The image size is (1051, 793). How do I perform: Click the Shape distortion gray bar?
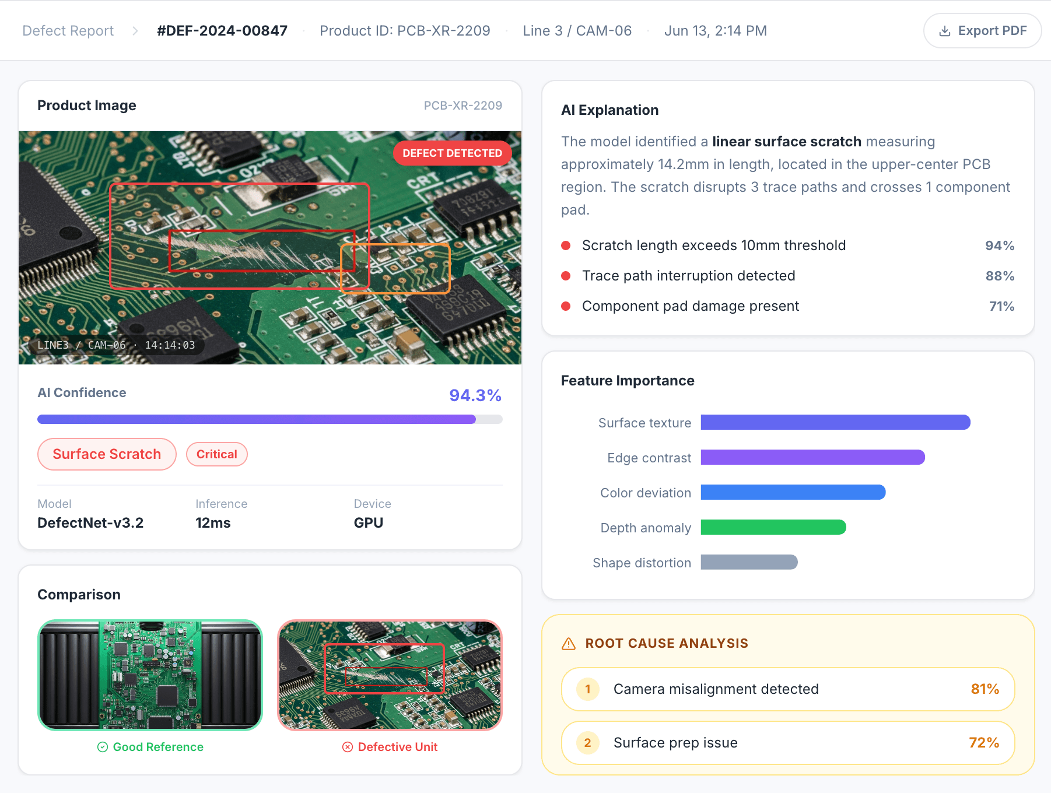coord(749,562)
